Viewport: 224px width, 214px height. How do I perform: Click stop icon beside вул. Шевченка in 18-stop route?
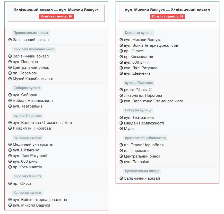121,73
